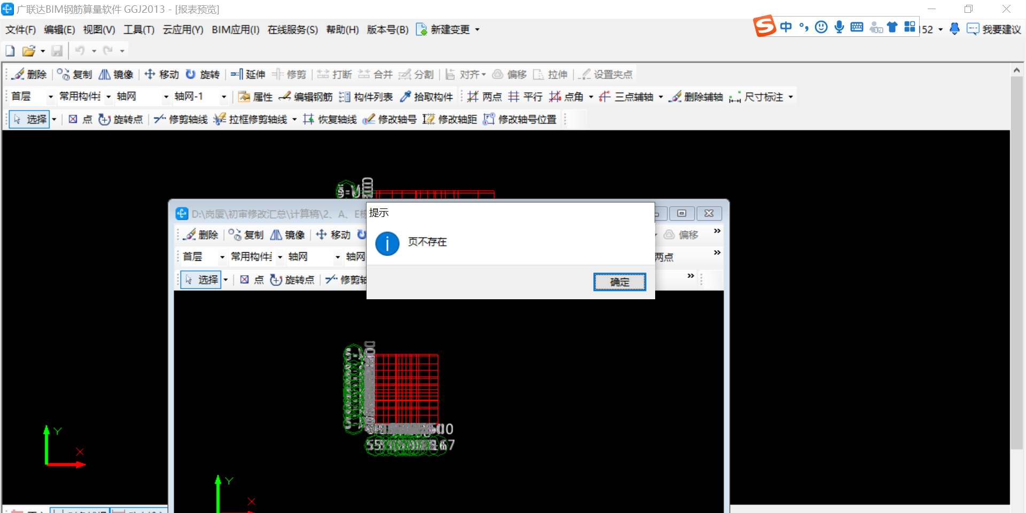Open the 视图(V) menu
The height and width of the screenshot is (513, 1026).
99,29
